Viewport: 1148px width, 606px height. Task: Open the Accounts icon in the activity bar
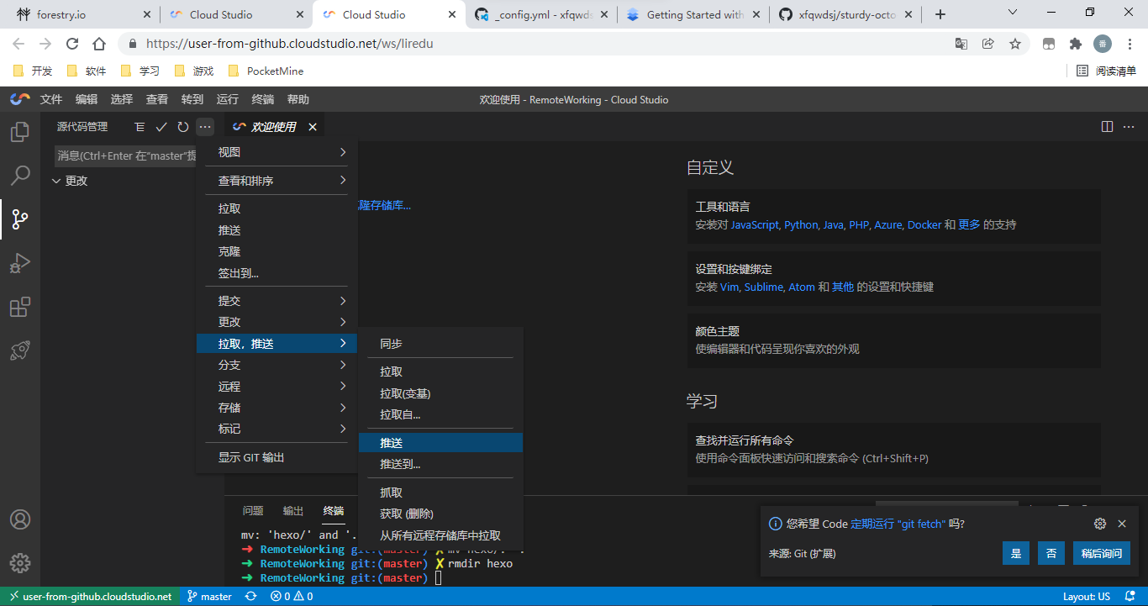(19, 519)
